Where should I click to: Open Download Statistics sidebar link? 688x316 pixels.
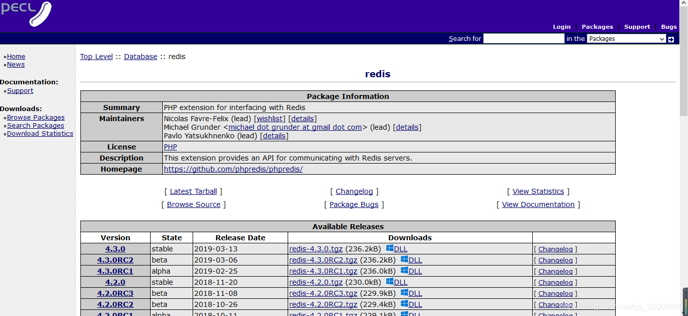coord(40,134)
